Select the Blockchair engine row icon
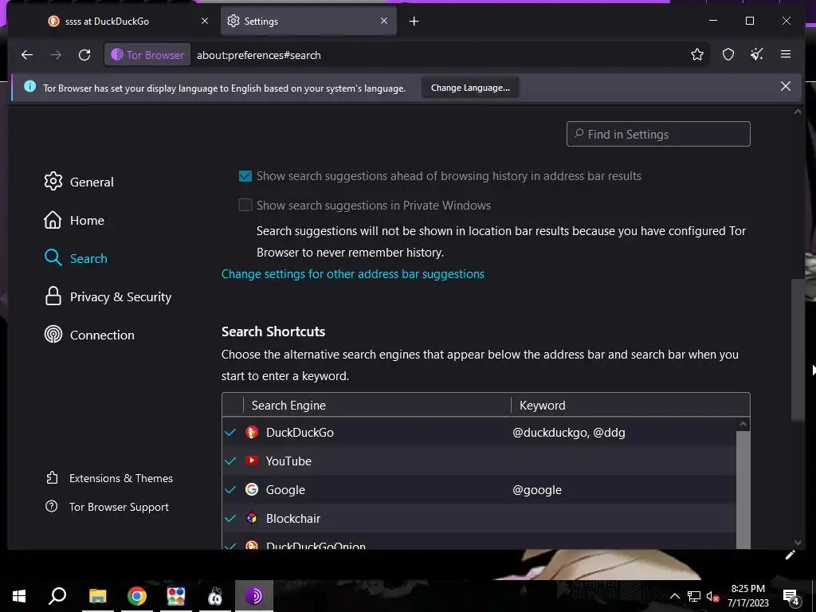 click(x=252, y=518)
